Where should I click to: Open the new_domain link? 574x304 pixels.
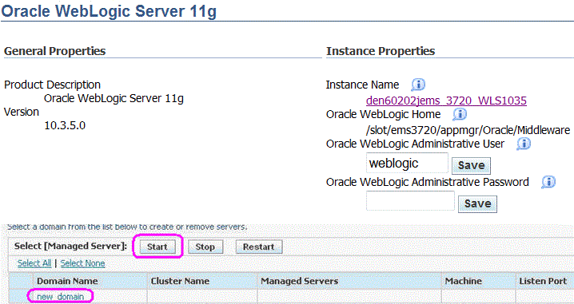pos(61,297)
